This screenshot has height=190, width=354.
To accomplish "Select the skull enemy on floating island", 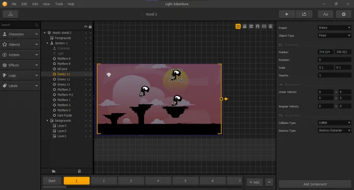I will click(x=176, y=100).
